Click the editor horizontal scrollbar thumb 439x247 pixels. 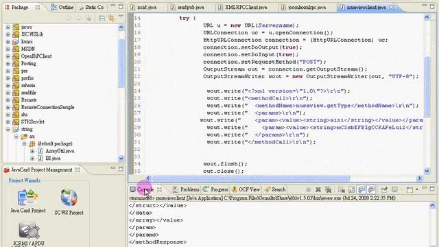(250, 178)
